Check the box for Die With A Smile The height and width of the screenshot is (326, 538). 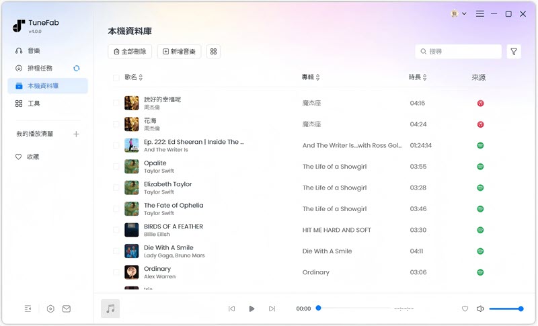[116, 251]
